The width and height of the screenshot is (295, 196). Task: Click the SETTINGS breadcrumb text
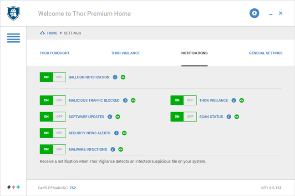click(x=72, y=33)
